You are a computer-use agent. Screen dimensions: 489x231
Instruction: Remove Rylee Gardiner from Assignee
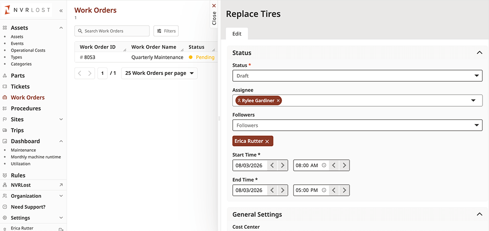coord(278,101)
